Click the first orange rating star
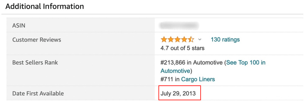The height and width of the screenshot is (106, 307). coord(164,40)
